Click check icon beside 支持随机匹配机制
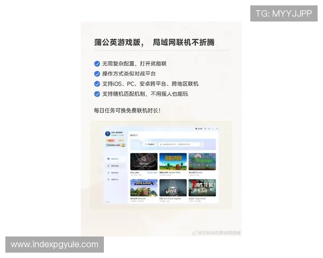 click(x=97, y=94)
